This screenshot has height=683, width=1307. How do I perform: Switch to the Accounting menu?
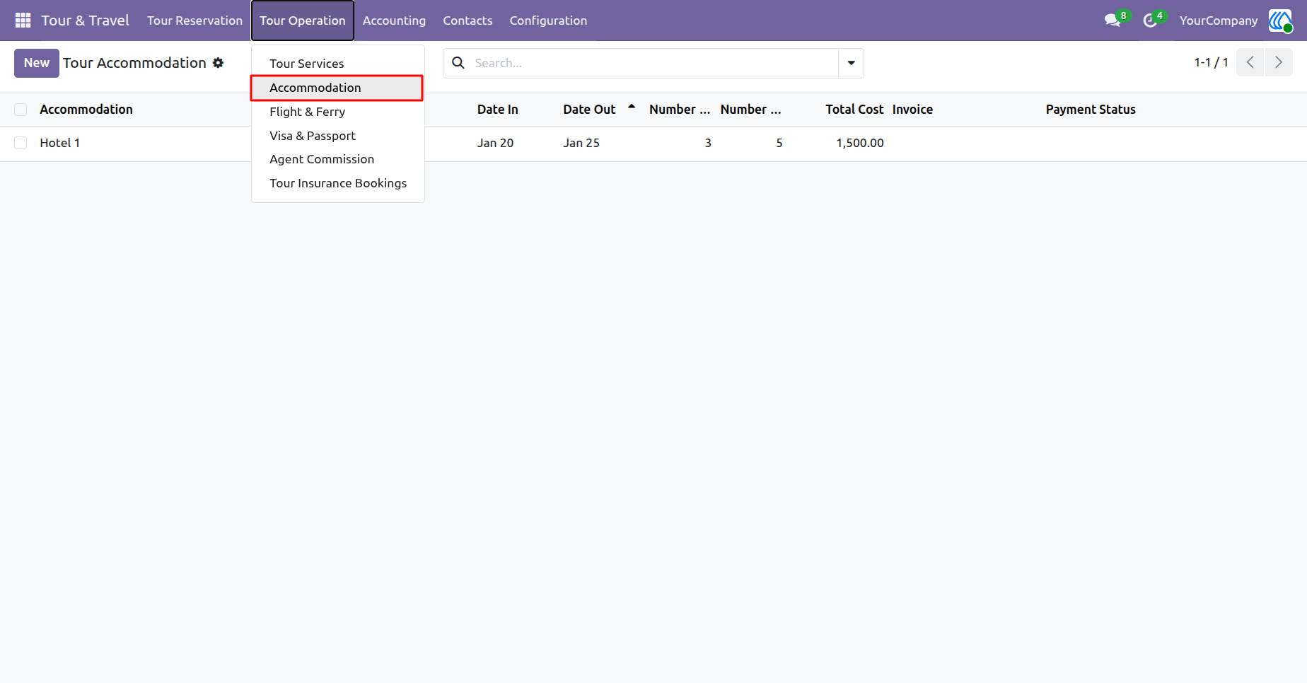394,21
